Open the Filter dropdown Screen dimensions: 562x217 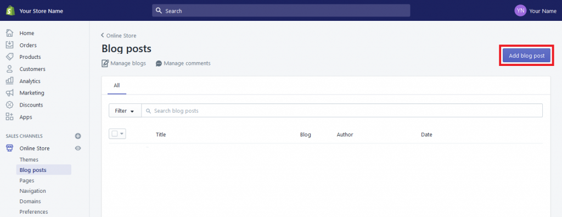coord(125,111)
